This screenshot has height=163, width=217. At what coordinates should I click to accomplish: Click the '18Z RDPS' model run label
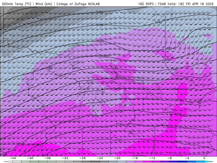click(x=146, y=4)
